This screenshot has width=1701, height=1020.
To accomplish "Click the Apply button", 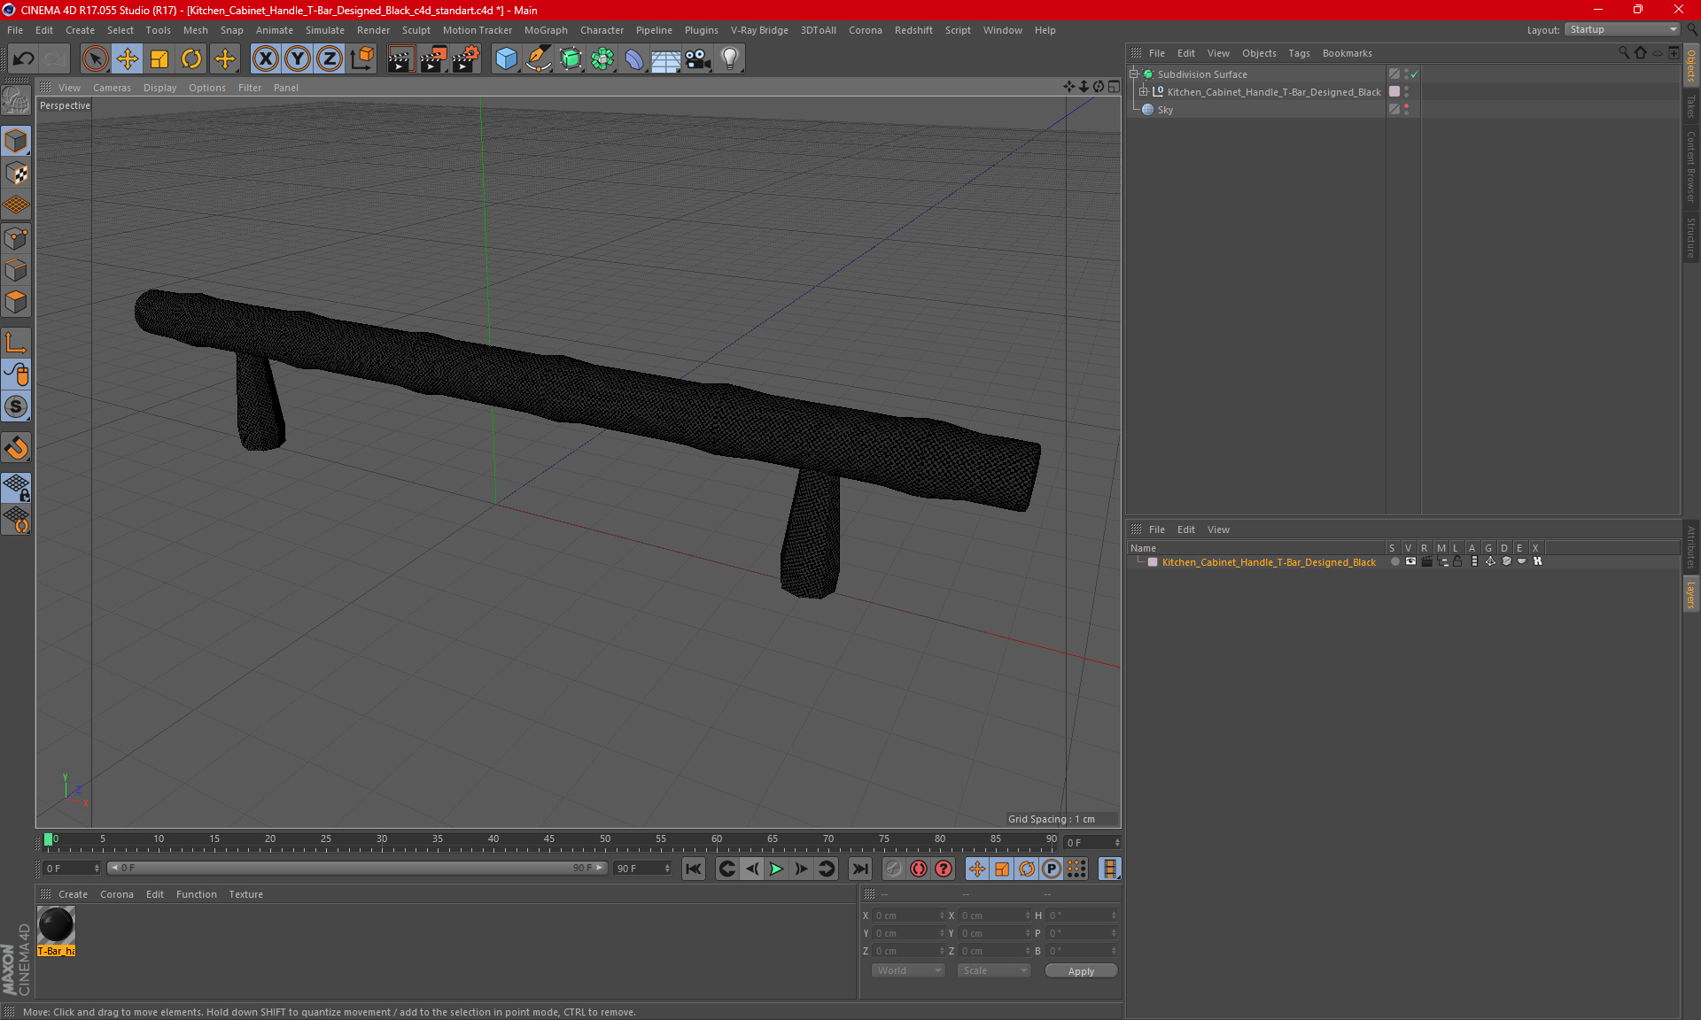I will point(1080,971).
